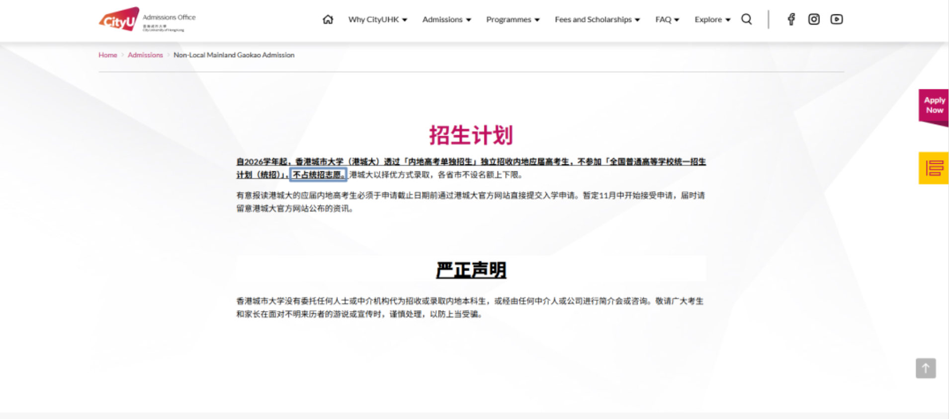Click the Admissions breadcrumb link

tap(145, 55)
